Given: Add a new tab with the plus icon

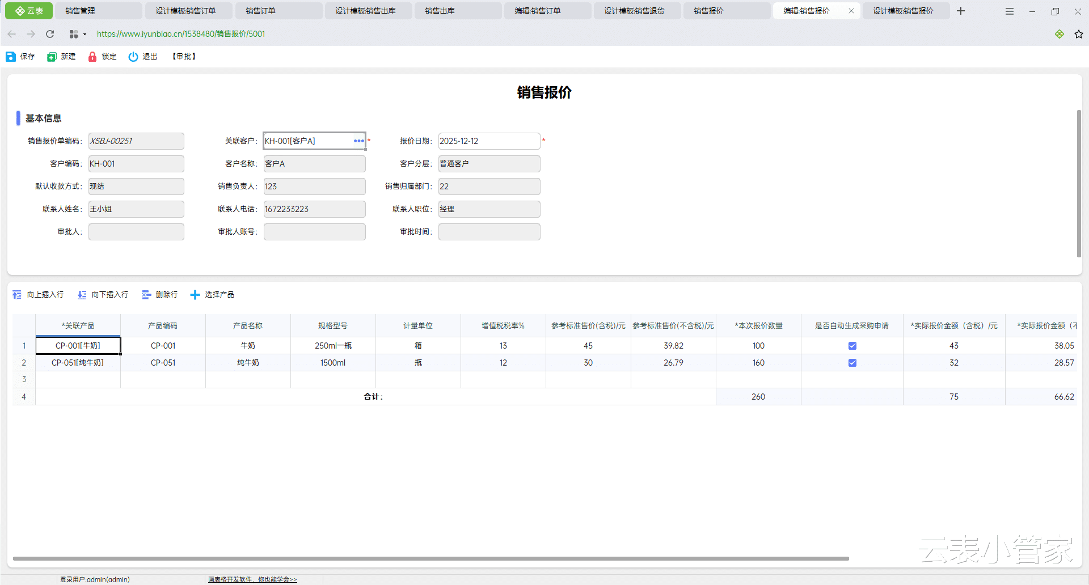Looking at the screenshot, I should [x=961, y=11].
